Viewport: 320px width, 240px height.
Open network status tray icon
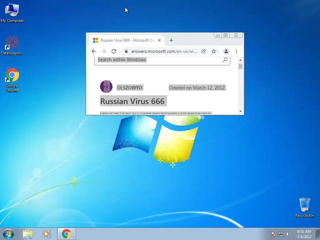[x=281, y=234]
